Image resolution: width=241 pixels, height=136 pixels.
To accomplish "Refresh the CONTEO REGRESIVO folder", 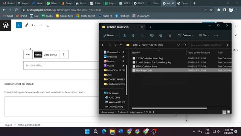I will (x=185, y=45).
